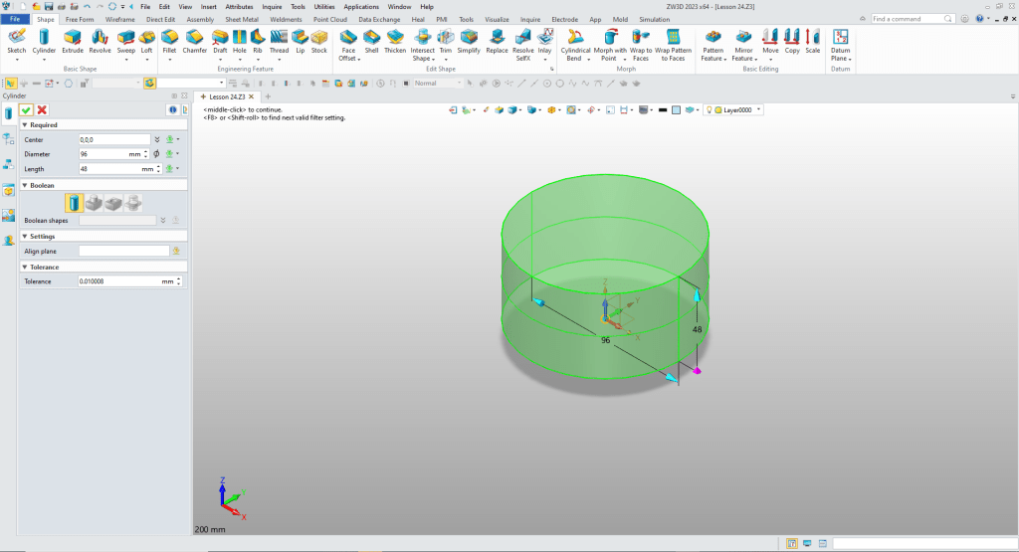Click the Diameter input field

pyautogui.click(x=102, y=154)
